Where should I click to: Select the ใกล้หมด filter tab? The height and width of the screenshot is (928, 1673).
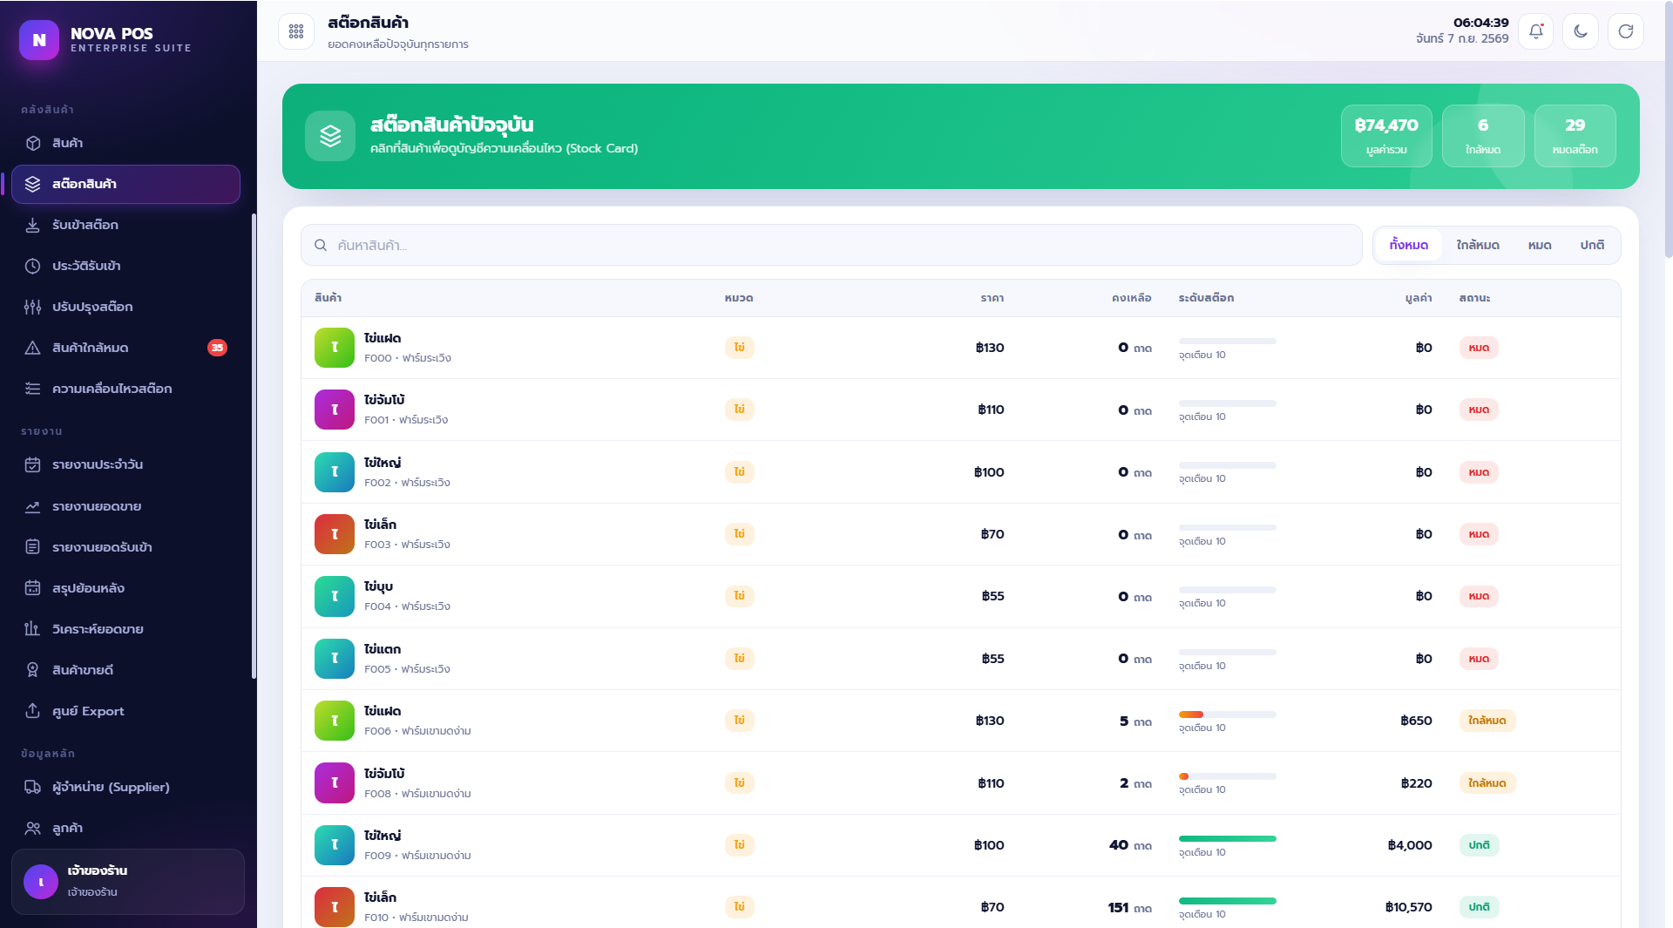tap(1478, 246)
